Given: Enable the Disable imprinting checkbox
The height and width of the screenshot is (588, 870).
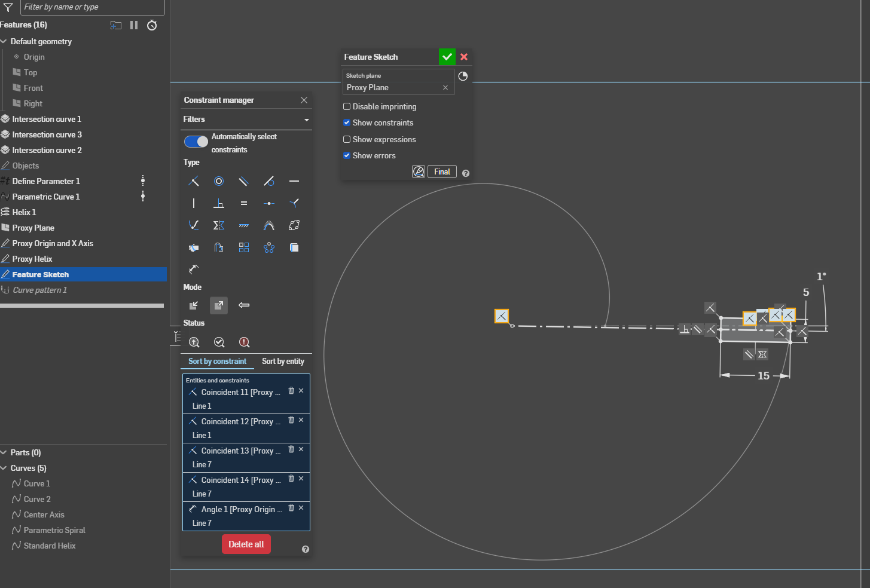Looking at the screenshot, I should coord(347,106).
